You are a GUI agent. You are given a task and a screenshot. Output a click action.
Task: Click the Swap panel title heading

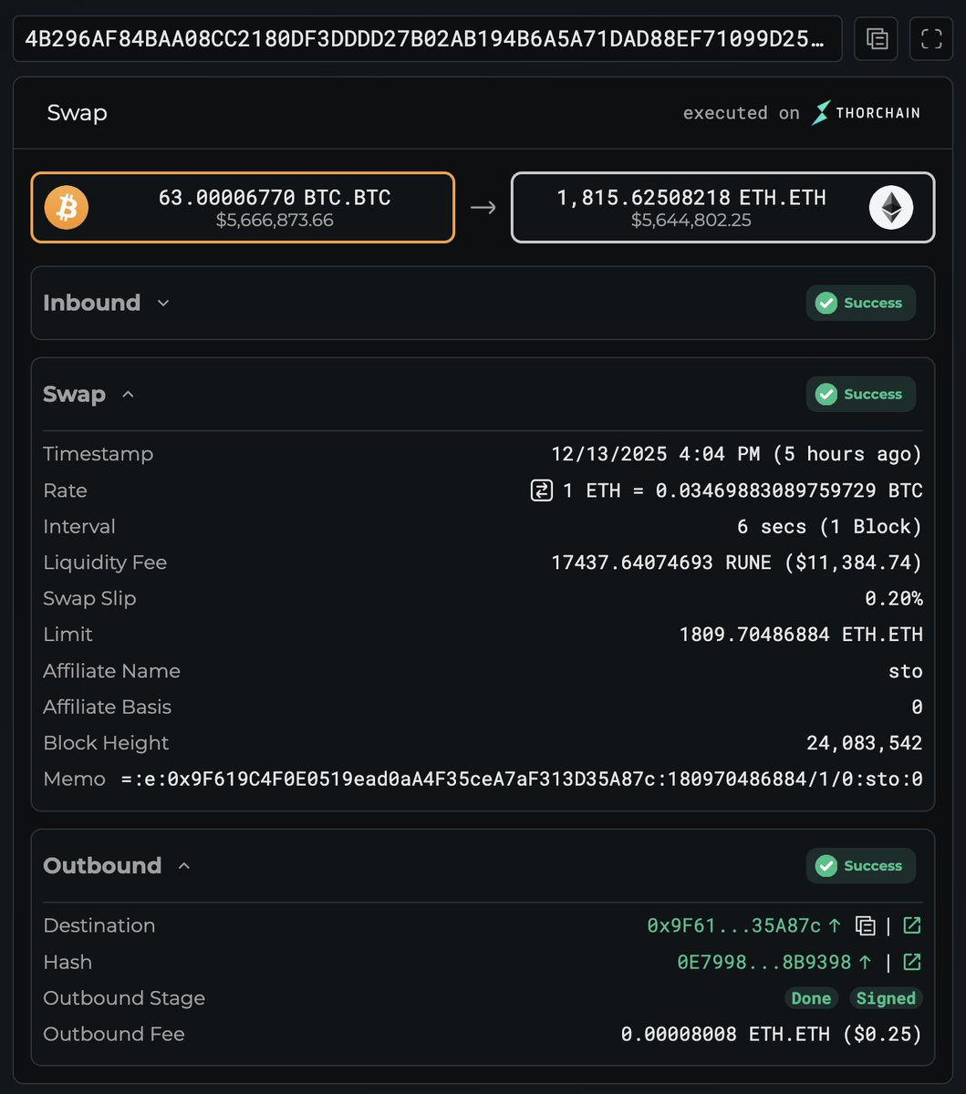click(x=78, y=113)
